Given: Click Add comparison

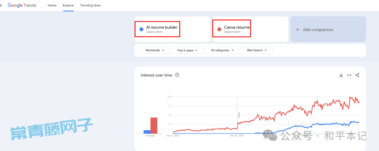Looking at the screenshot, I should [x=328, y=29].
